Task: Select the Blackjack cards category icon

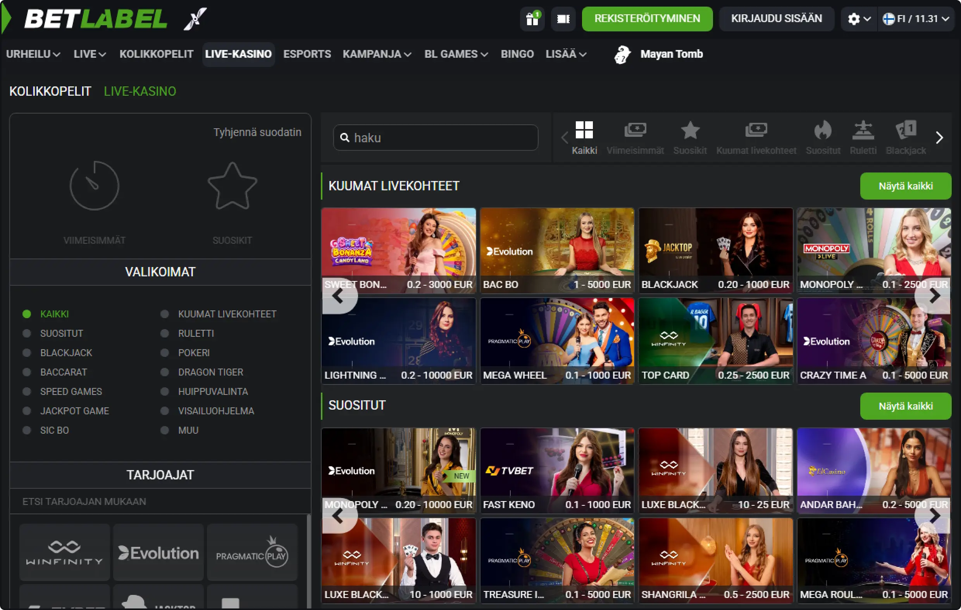Action: 906,138
